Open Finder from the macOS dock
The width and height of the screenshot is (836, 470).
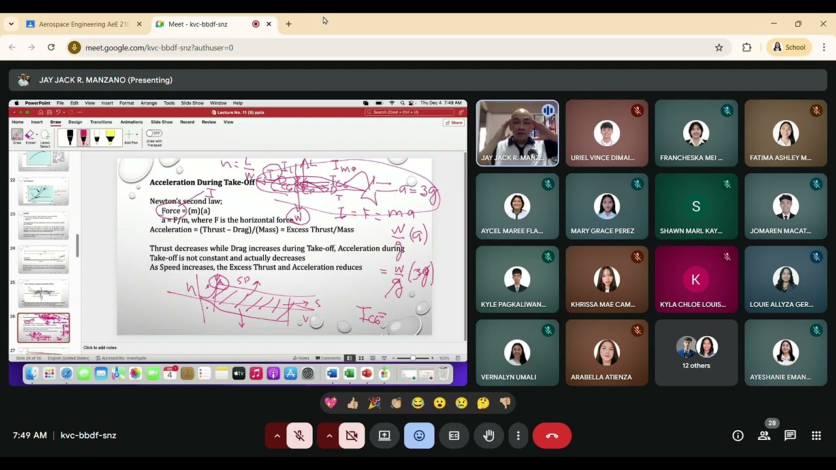[32, 373]
